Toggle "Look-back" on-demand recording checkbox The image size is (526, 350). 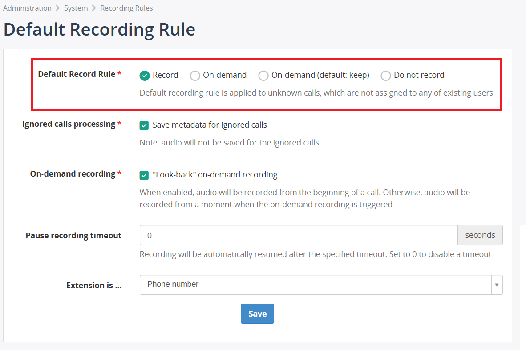[144, 175]
